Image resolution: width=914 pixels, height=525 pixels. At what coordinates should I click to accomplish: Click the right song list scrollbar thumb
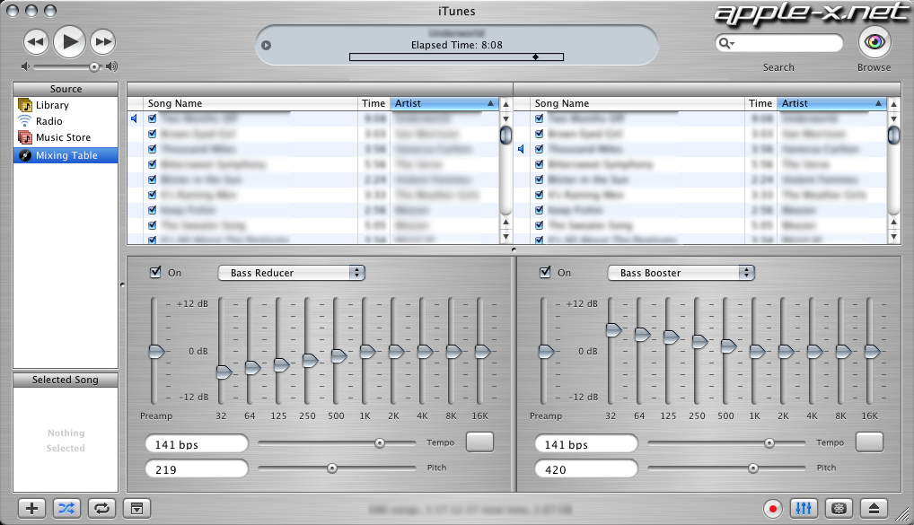pyautogui.click(x=893, y=135)
